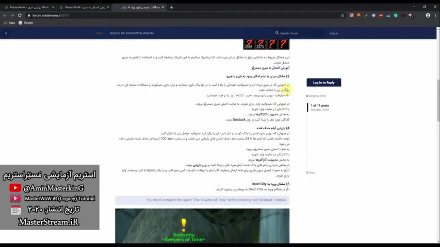The width and height of the screenshot is (440, 247).
Task: Click the browser forward arrow
Action: click(x=12, y=15)
